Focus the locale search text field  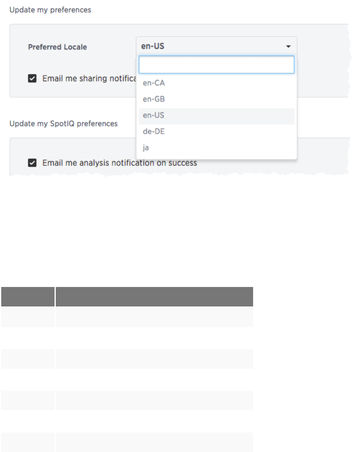[x=216, y=65]
